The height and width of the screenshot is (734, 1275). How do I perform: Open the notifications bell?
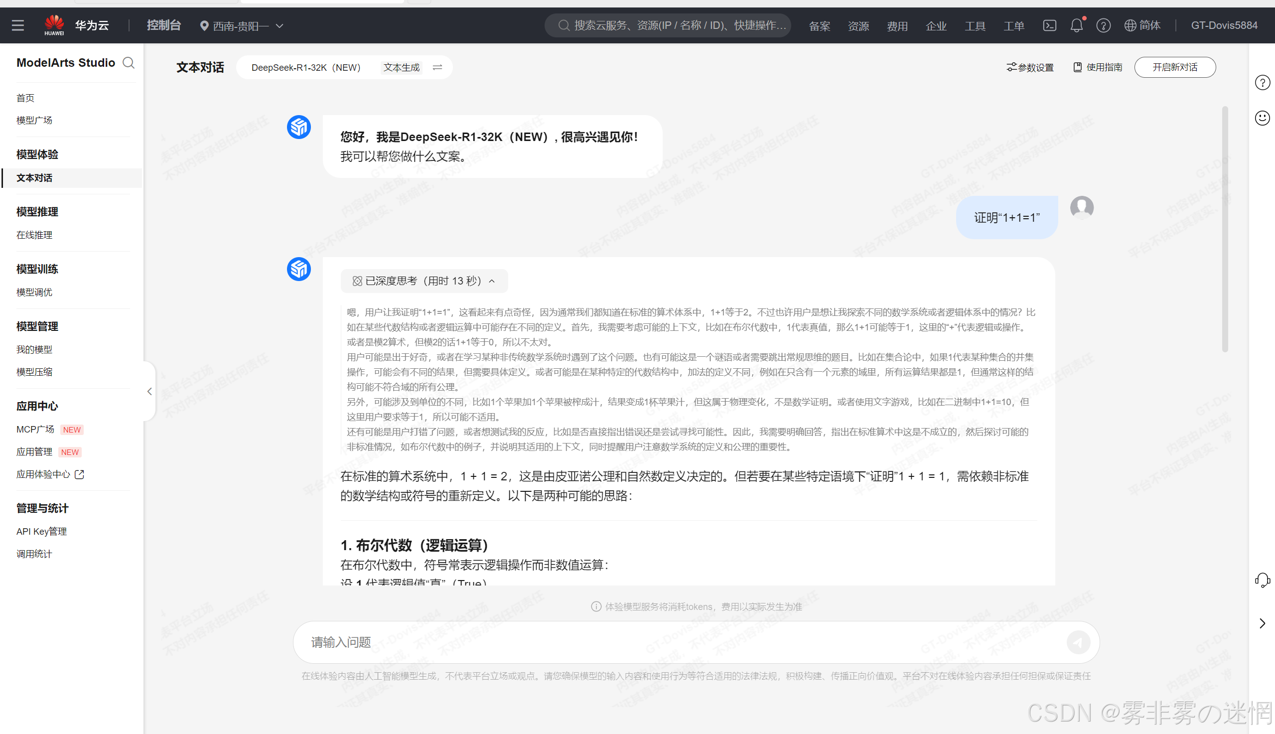(1076, 25)
